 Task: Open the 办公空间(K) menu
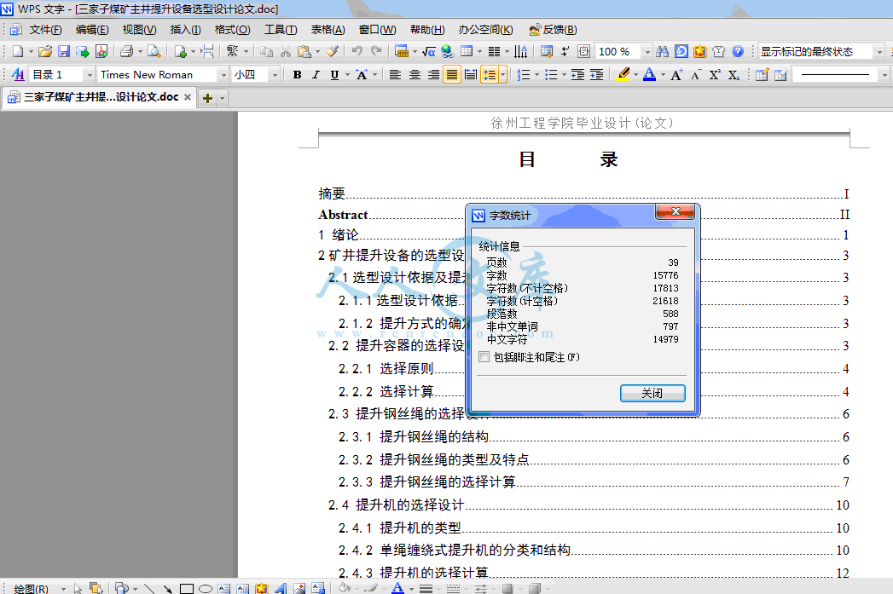pos(486,30)
